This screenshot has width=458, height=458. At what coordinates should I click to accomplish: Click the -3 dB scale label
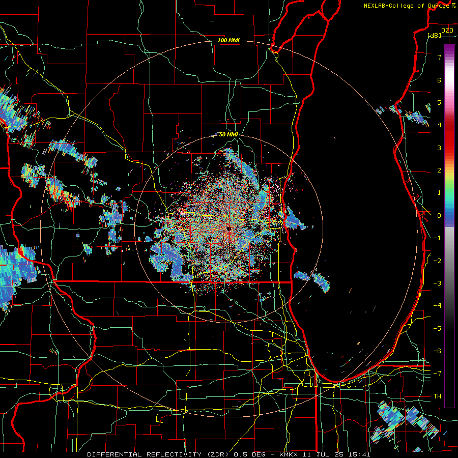437,283
